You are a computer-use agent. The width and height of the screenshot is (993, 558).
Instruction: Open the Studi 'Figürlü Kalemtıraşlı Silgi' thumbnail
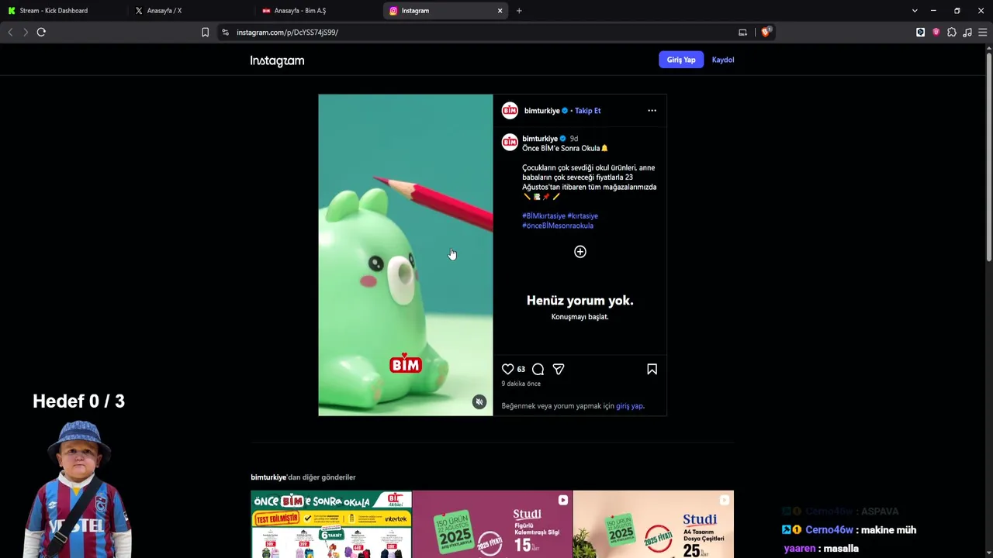[493, 525]
